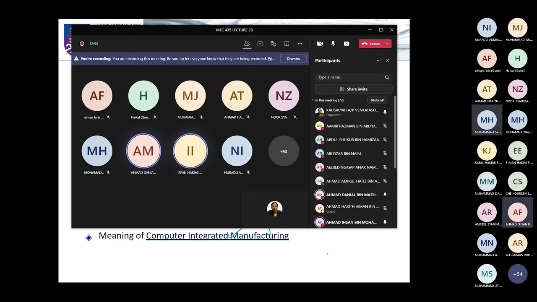
Task: Open the More actions menu in meeting toolbar
Action: click(x=300, y=44)
